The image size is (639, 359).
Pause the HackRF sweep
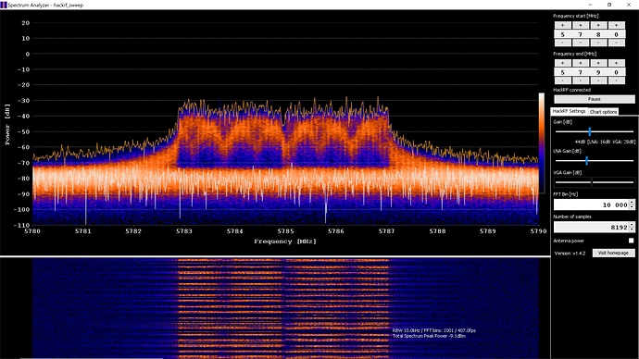595,99
